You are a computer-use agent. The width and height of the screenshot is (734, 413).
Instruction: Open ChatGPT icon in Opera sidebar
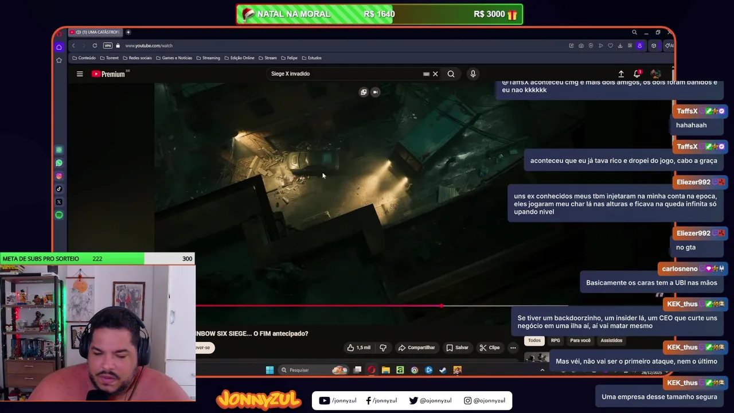click(59, 150)
